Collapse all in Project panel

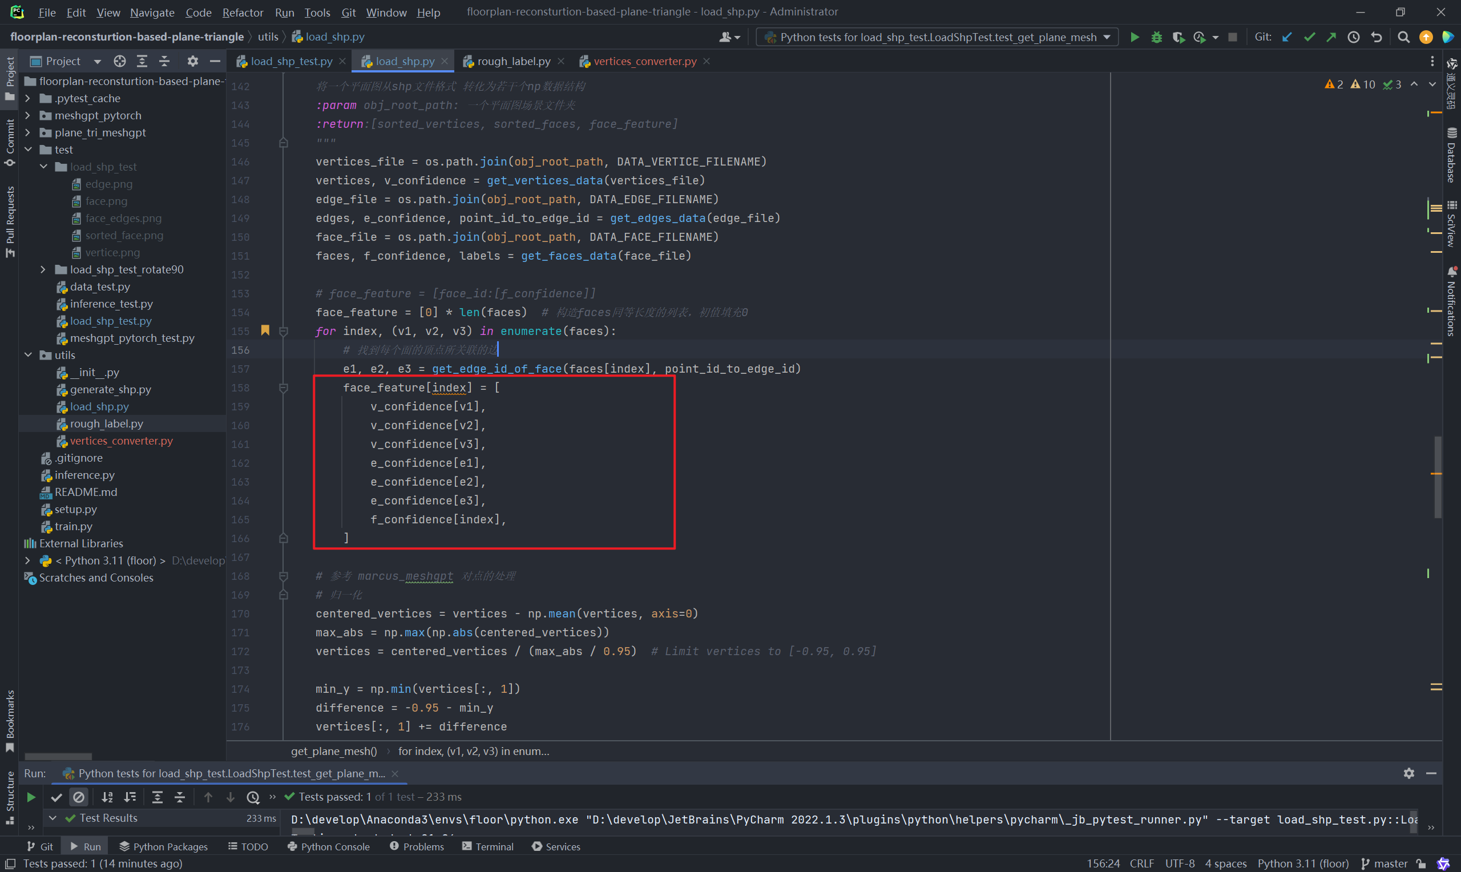[x=164, y=61]
